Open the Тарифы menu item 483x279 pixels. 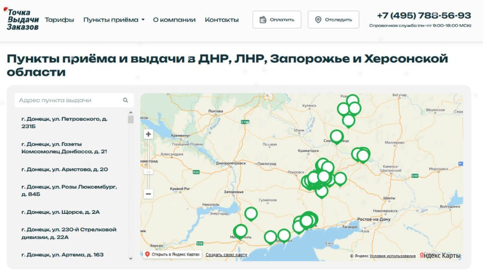click(x=59, y=20)
